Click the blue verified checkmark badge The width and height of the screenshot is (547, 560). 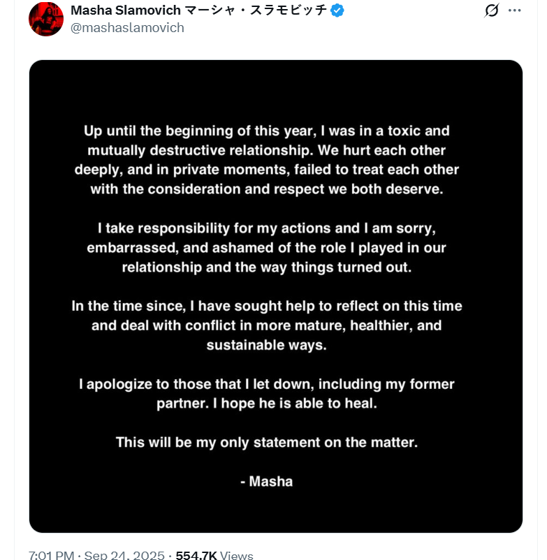[338, 10]
